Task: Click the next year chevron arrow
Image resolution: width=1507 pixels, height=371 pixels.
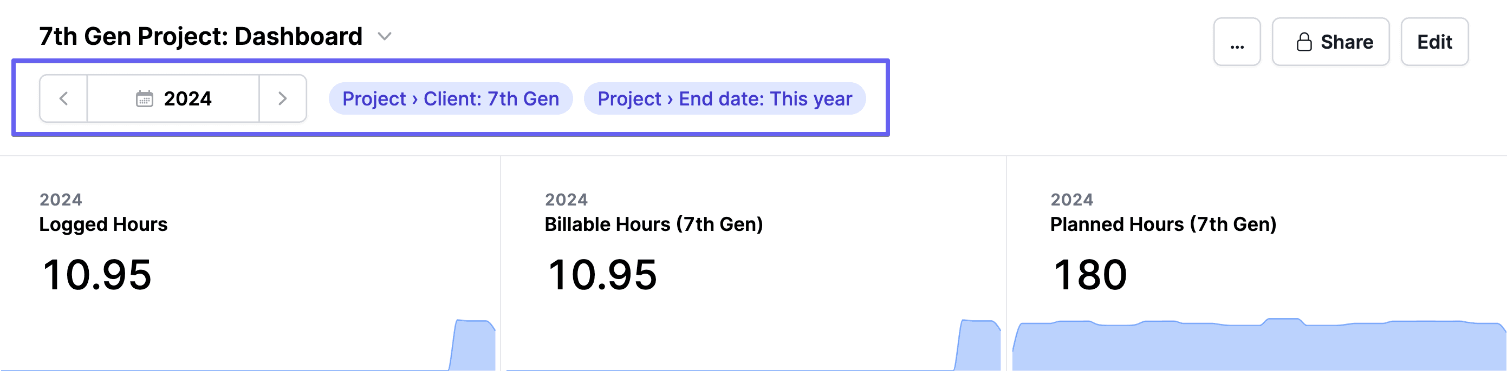Action: (283, 99)
